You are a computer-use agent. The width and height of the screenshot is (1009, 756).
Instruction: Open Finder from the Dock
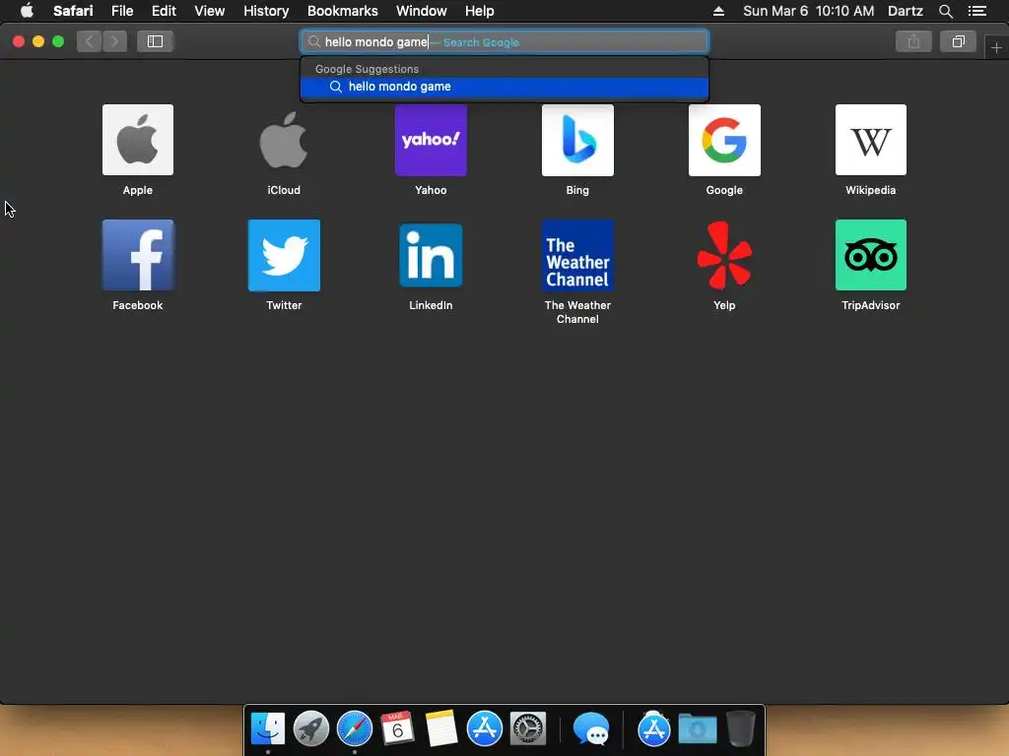pyautogui.click(x=268, y=729)
